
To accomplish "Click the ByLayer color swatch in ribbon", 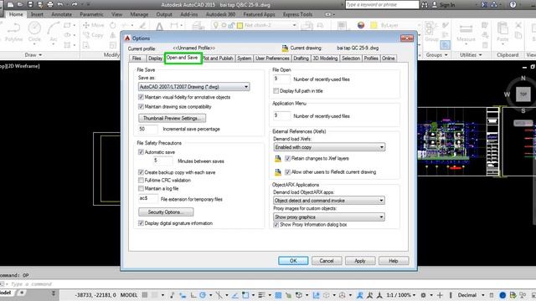I will [374, 25].
